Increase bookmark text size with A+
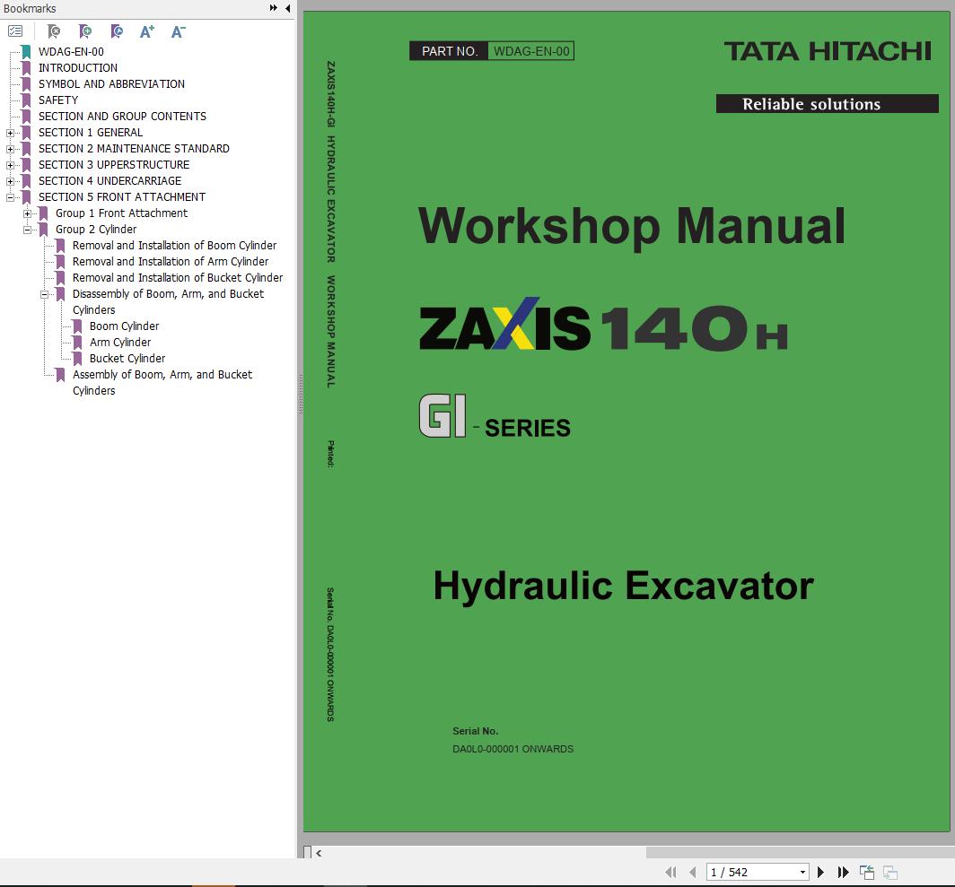The image size is (955, 887). (147, 31)
